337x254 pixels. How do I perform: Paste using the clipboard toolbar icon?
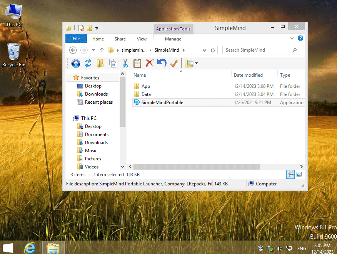[137, 63]
